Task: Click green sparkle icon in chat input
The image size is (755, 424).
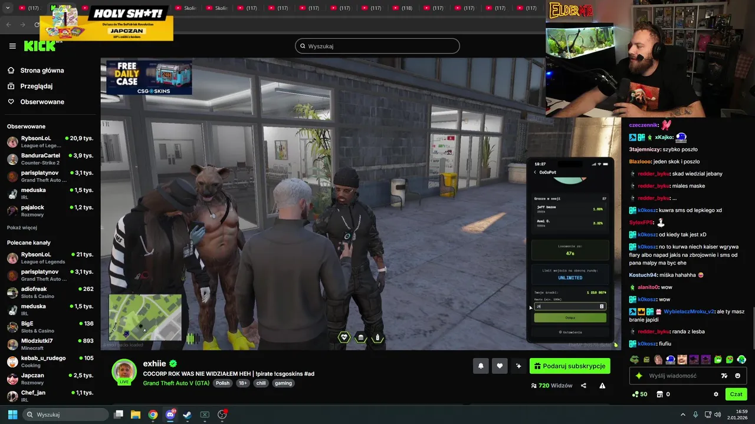Action: pos(639,376)
